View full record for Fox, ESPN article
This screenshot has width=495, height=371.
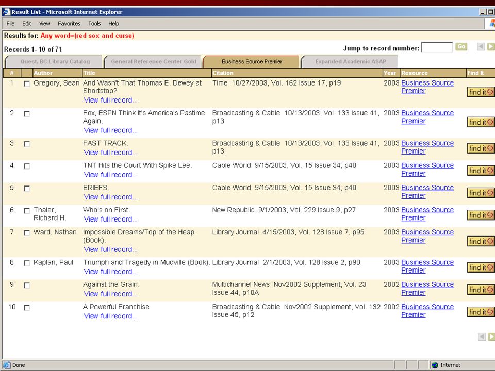tap(110, 130)
